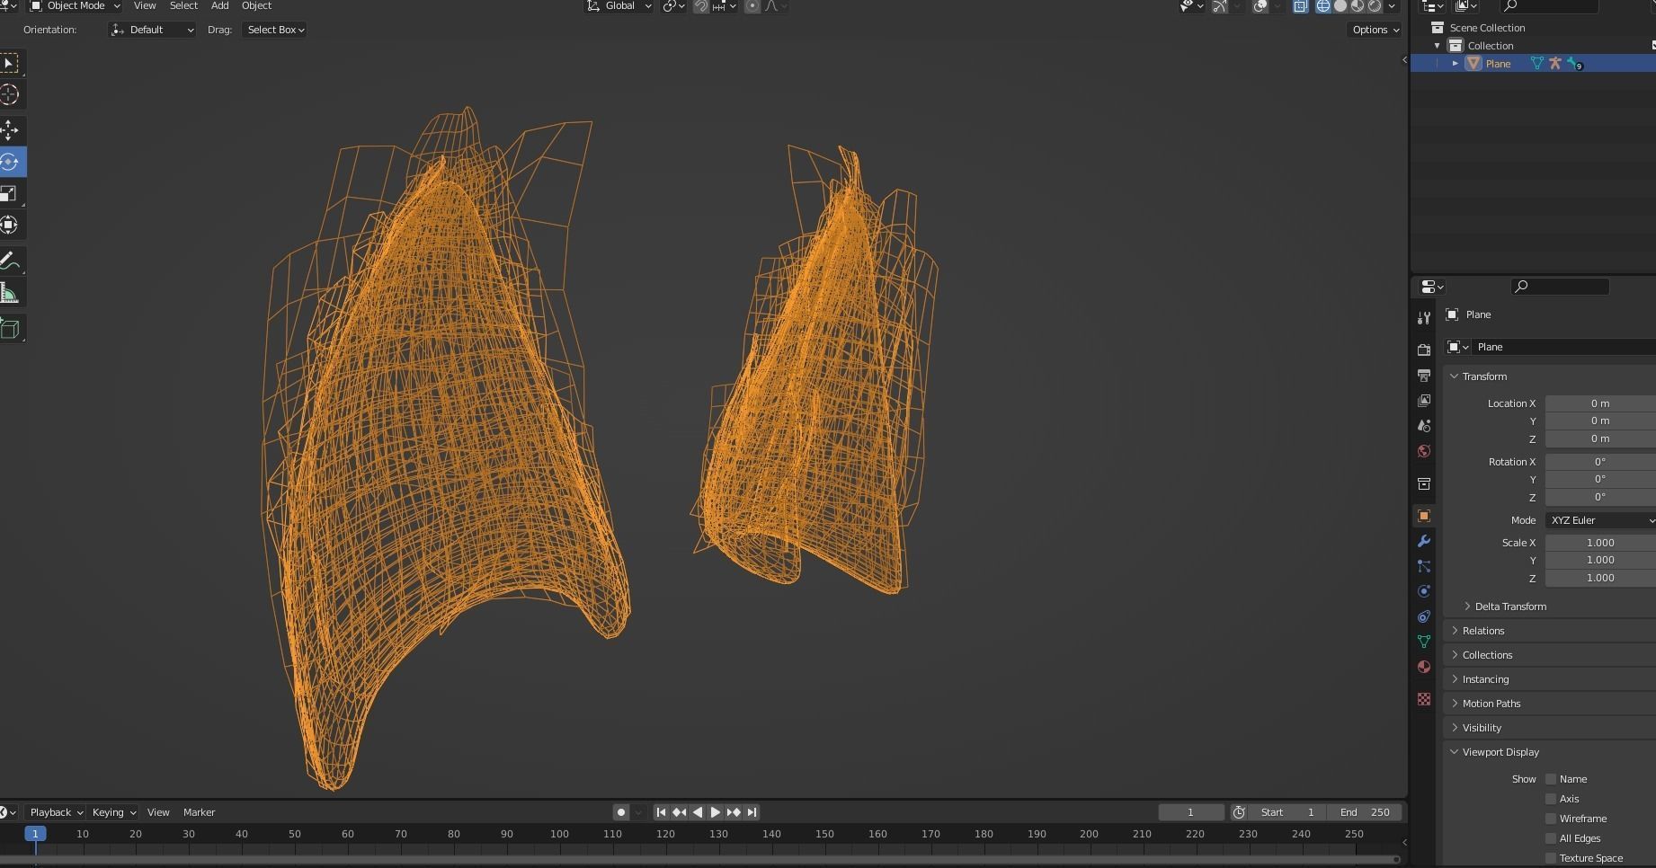Open the View menu in viewport header
This screenshot has width=1656, height=868.
(x=145, y=6)
